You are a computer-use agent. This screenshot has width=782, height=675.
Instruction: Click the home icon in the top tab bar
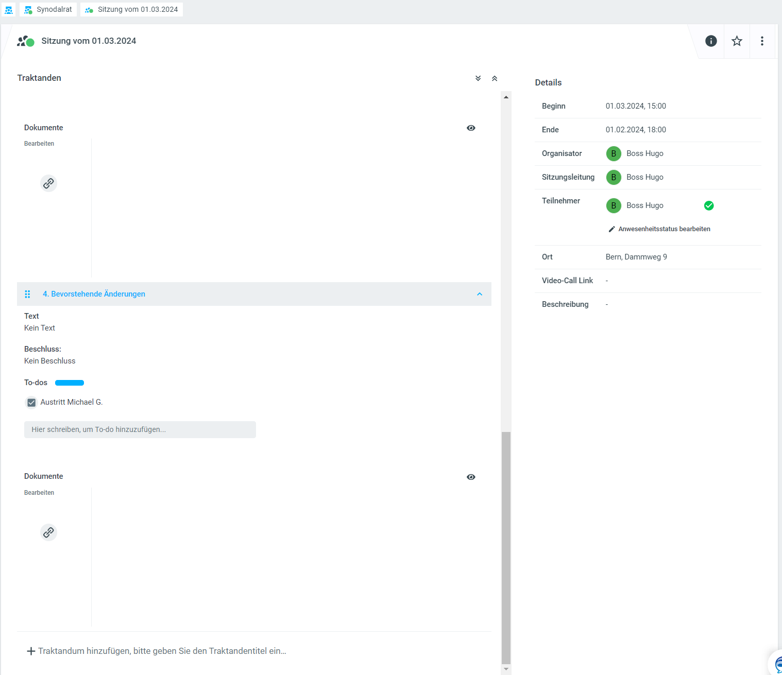click(9, 10)
